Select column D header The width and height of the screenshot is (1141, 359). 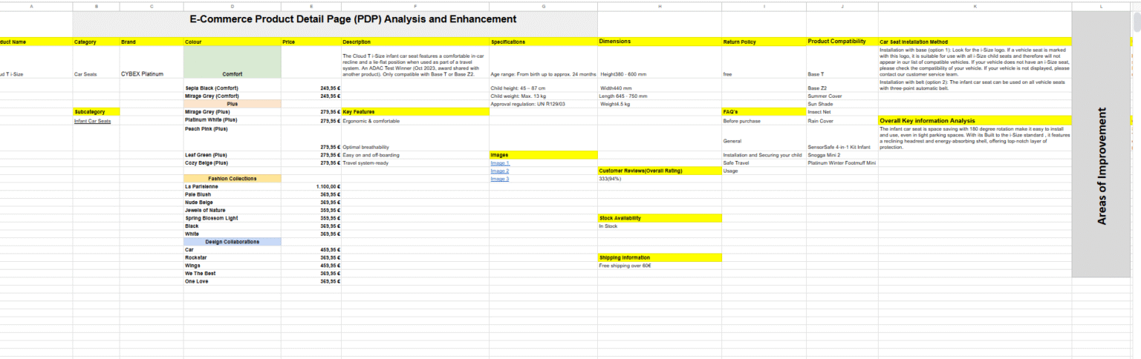233,6
